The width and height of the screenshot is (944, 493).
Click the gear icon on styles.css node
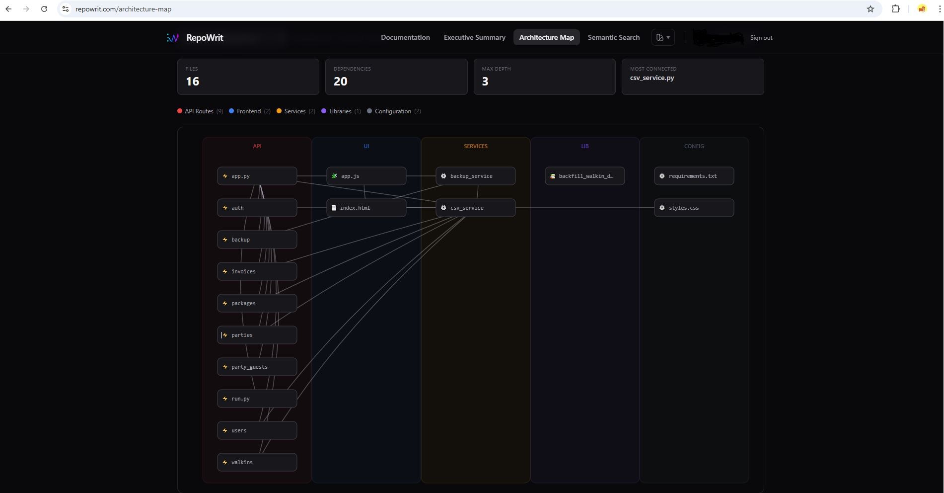pyautogui.click(x=662, y=208)
